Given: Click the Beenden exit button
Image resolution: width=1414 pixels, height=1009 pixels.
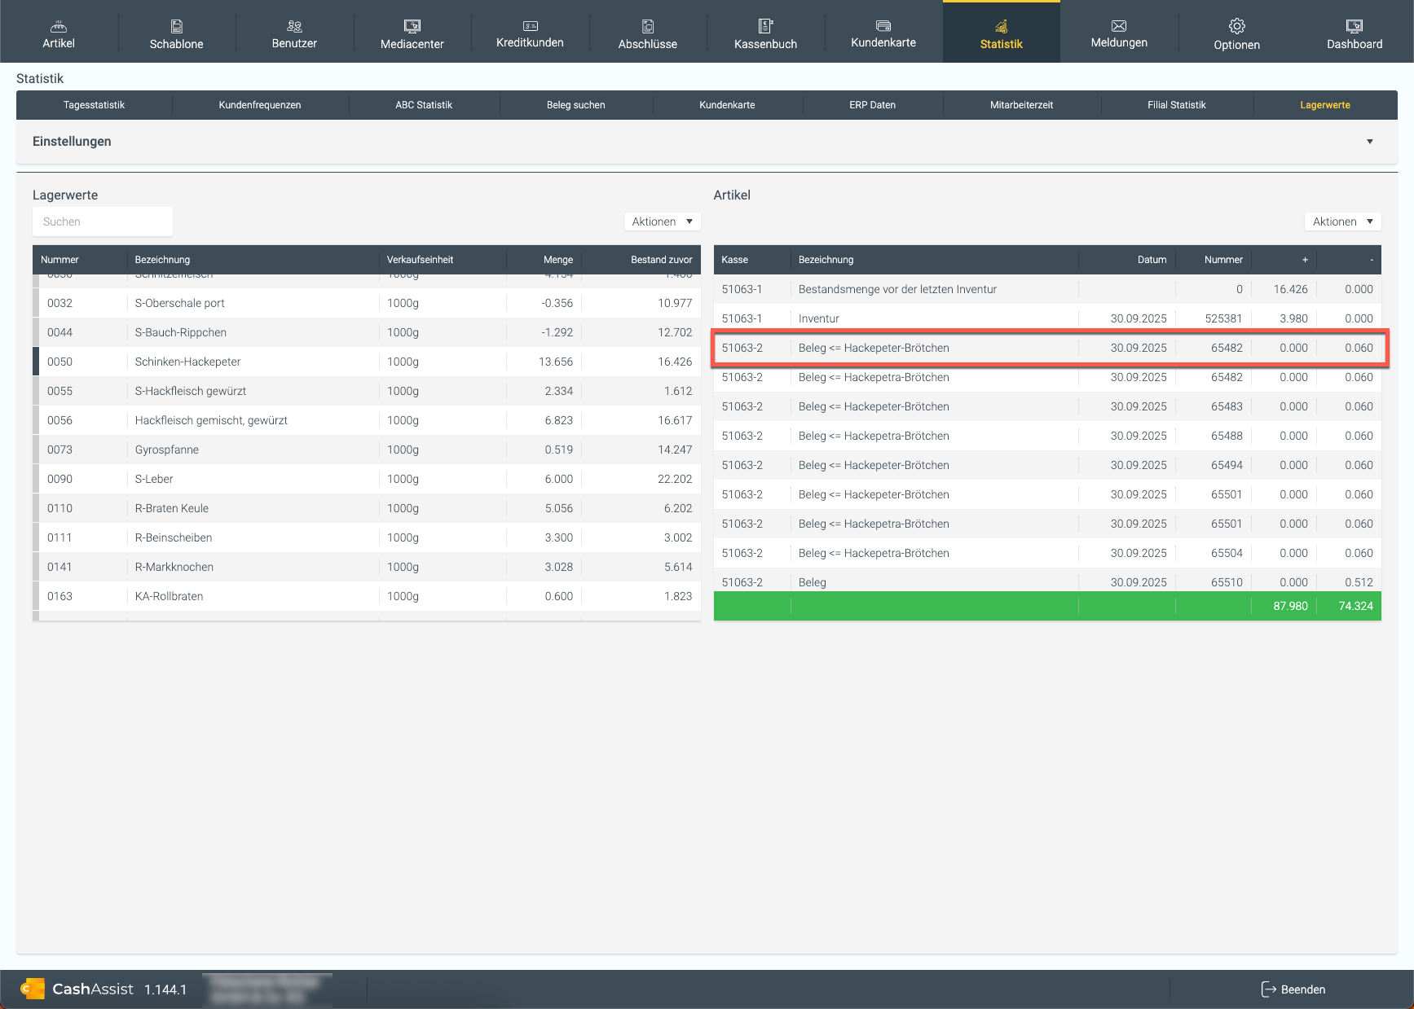Looking at the screenshot, I should pos(1293,989).
